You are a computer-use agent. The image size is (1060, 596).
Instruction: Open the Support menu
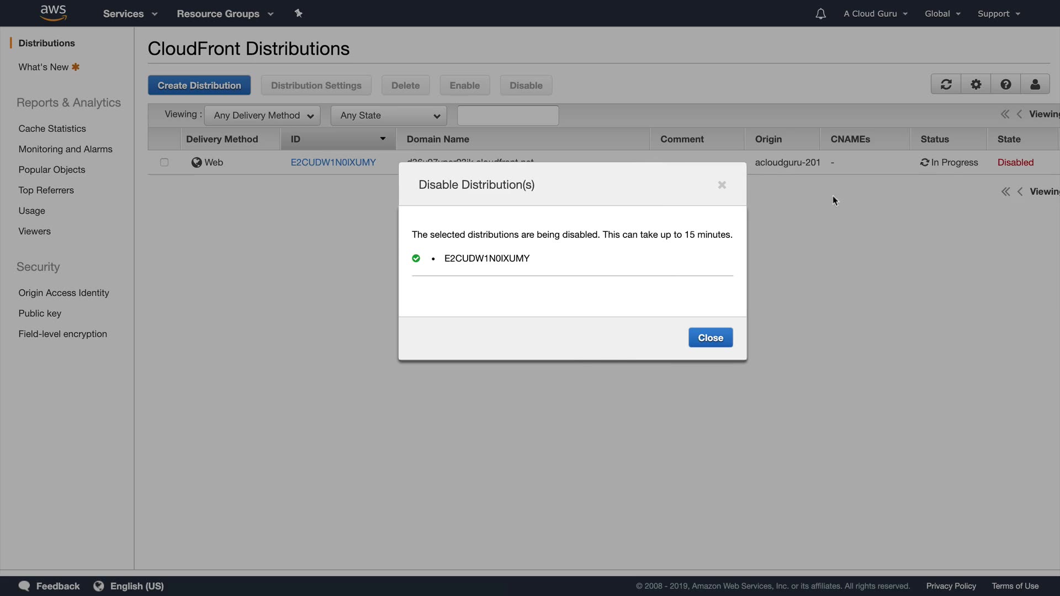coord(998,14)
